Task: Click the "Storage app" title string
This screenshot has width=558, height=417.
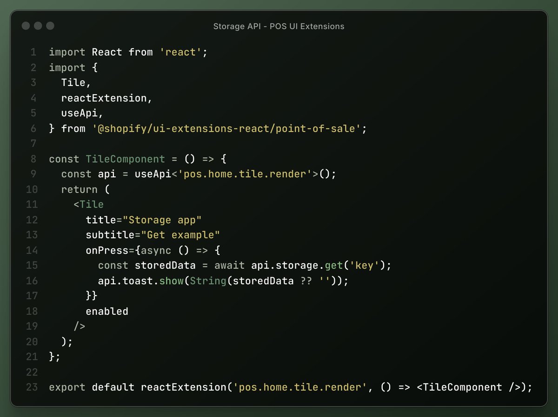Action: click(162, 220)
